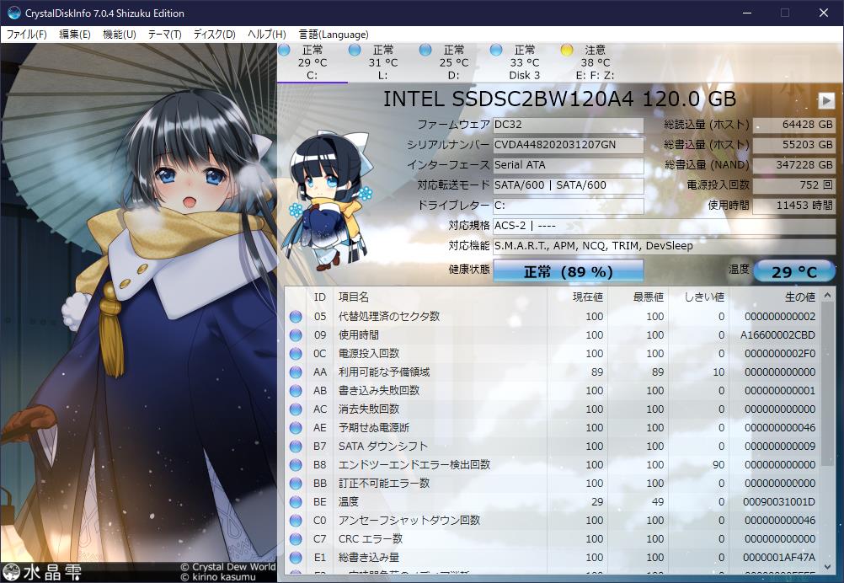This screenshot has width=844, height=583.
Task: Open the テーマ(T) menu
Action: point(164,35)
